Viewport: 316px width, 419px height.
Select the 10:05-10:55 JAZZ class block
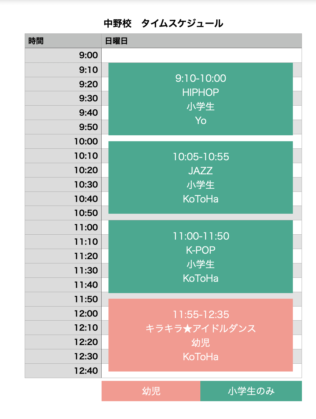coord(200,177)
